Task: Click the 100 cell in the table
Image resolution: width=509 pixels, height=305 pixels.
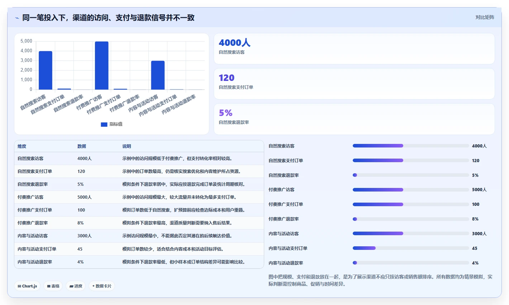Action: click(81, 210)
